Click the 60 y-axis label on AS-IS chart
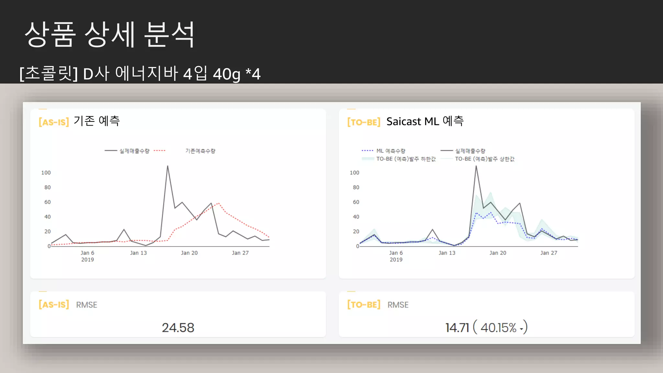Viewport: 663px width, 373px height. click(48, 202)
